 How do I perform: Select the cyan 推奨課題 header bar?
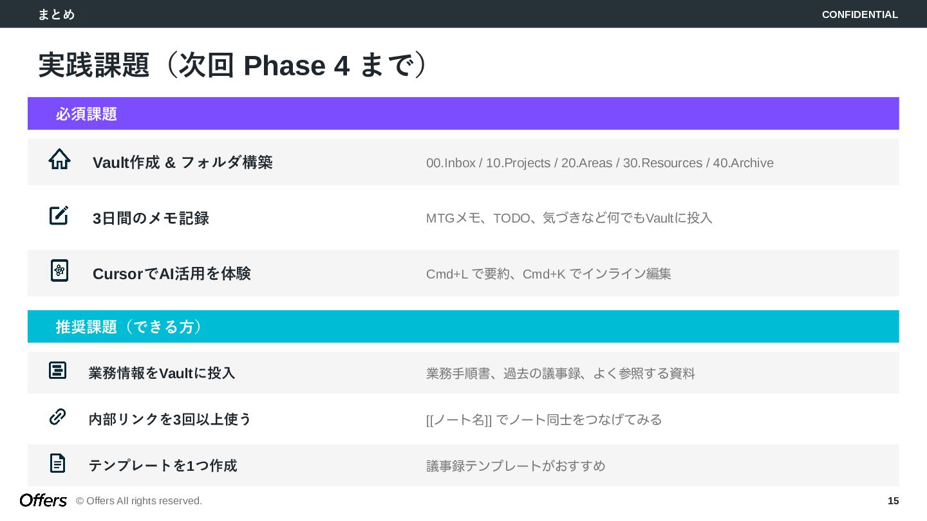coord(463,327)
